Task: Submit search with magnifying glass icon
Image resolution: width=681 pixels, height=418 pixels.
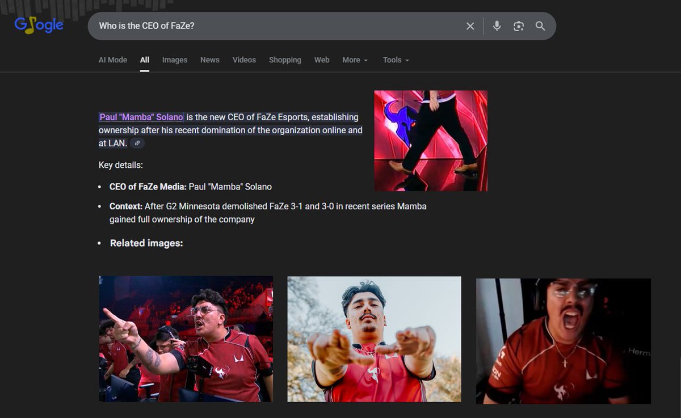Action: pyautogui.click(x=540, y=26)
